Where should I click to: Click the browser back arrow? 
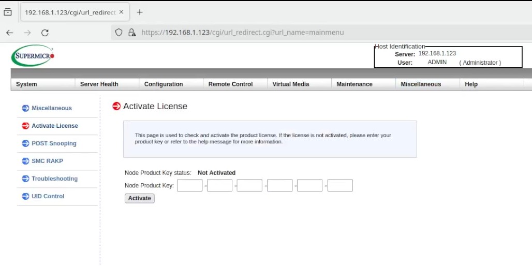9,33
